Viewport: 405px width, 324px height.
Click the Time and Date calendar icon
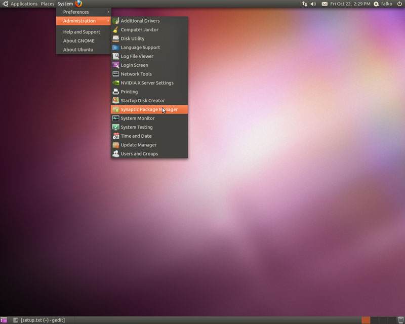click(116, 136)
